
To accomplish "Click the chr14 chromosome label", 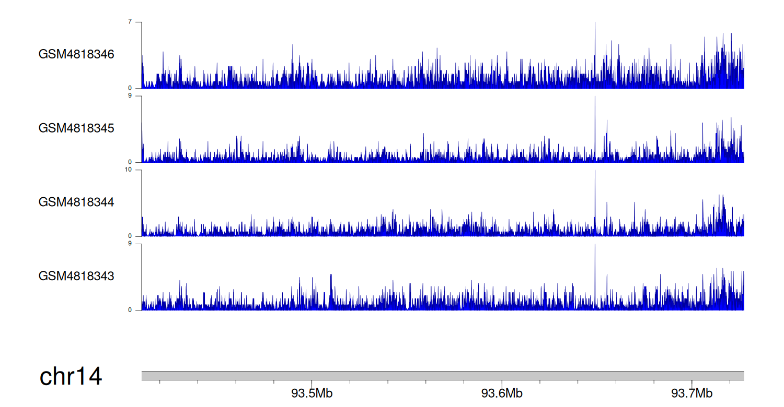I will tap(71, 376).
